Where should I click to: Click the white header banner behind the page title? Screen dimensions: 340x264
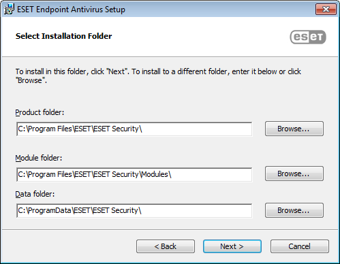pos(170,37)
